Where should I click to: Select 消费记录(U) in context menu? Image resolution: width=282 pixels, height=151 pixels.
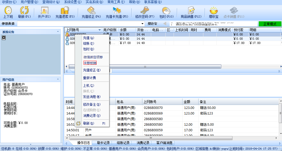[92, 116]
